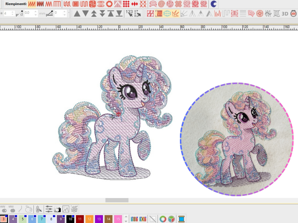Viewport: 298px width, 223px height.
Task: Select orange color swatch 12
Action: click(x=89, y=219)
